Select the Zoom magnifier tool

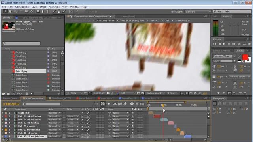click(x=15, y=11)
